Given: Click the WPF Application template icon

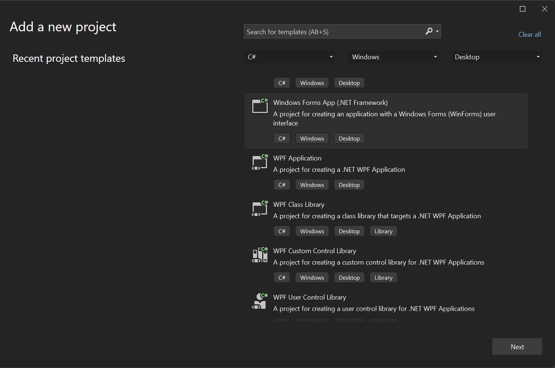Looking at the screenshot, I should pyautogui.click(x=260, y=162).
